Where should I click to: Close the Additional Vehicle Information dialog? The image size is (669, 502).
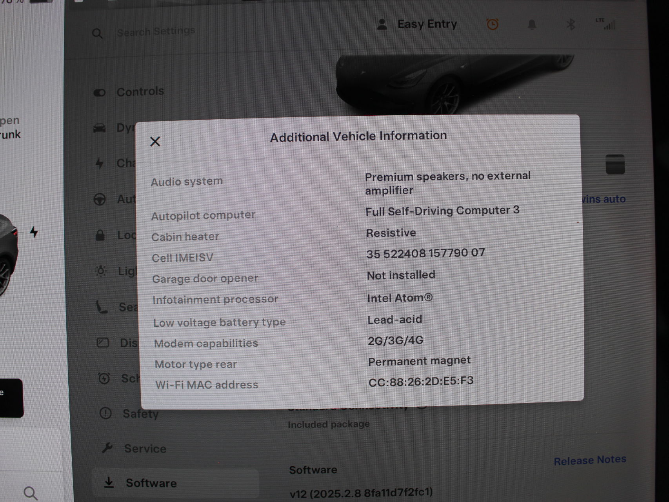(x=155, y=142)
